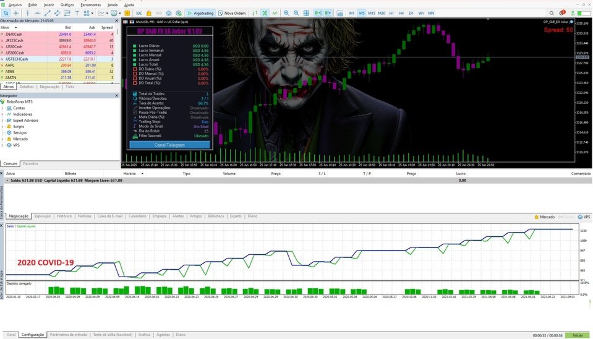Click the Nova Ordem button
The image size is (593, 339).
click(232, 13)
